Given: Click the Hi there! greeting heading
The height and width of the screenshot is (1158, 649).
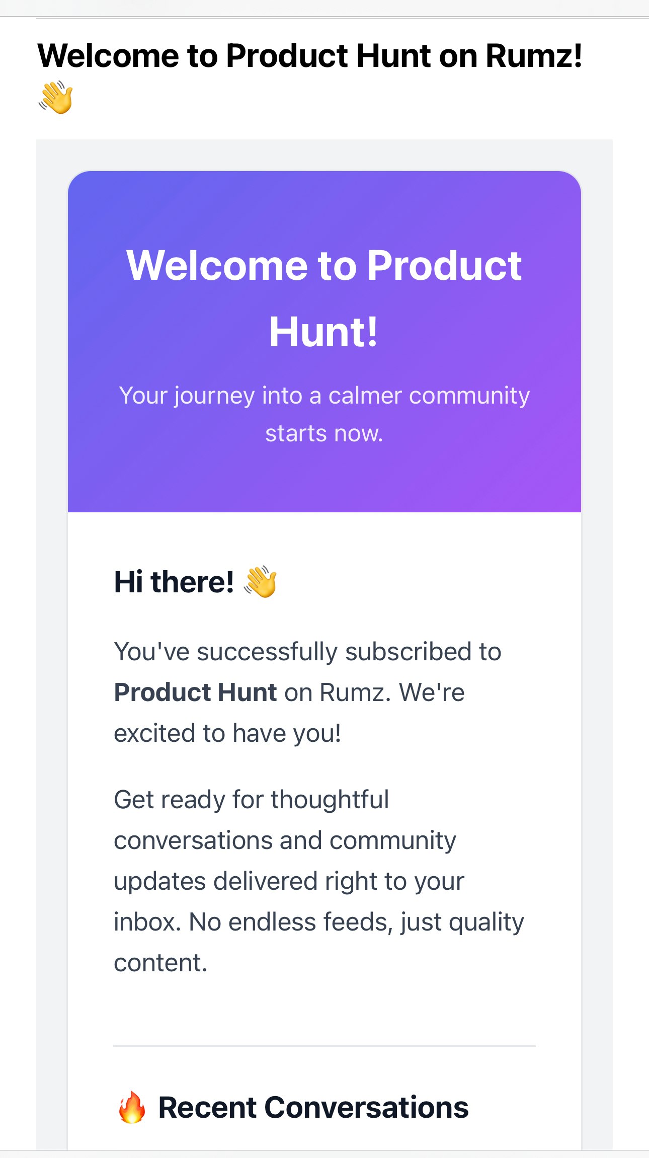Looking at the screenshot, I should (x=174, y=582).
